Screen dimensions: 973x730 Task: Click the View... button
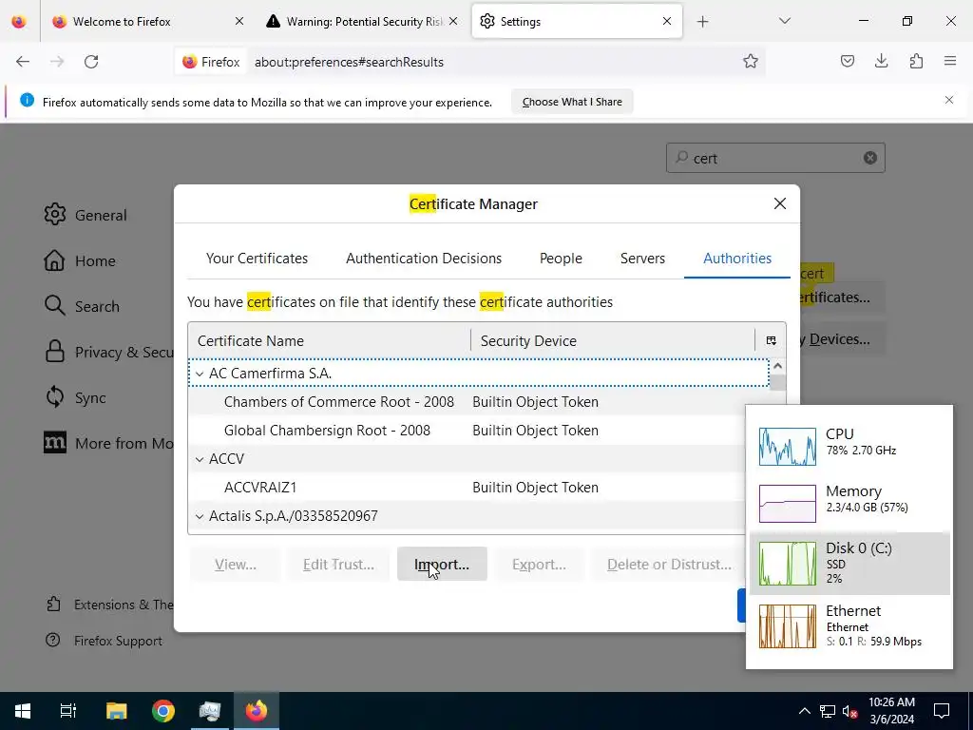point(236,565)
